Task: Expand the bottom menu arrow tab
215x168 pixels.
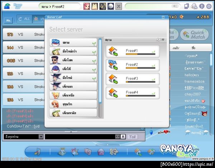Action: 107,144
